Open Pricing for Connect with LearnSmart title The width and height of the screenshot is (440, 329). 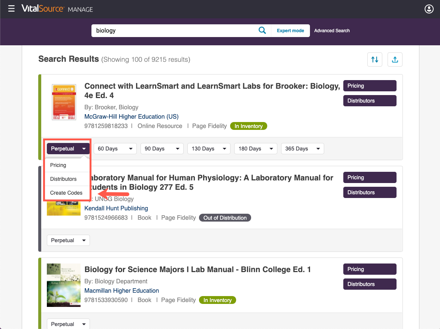tap(370, 86)
